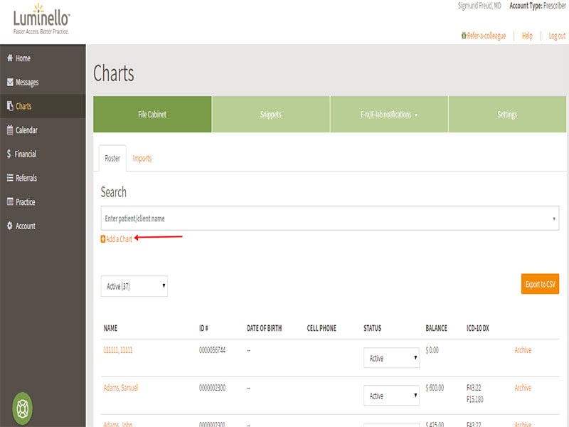Open the green lifebuoy support icon
Screen dimensions: 569x427
[x=23, y=408]
